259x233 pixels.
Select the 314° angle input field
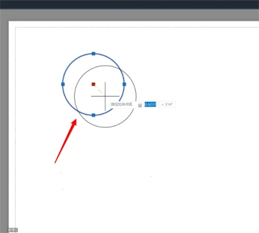[x=168, y=104]
